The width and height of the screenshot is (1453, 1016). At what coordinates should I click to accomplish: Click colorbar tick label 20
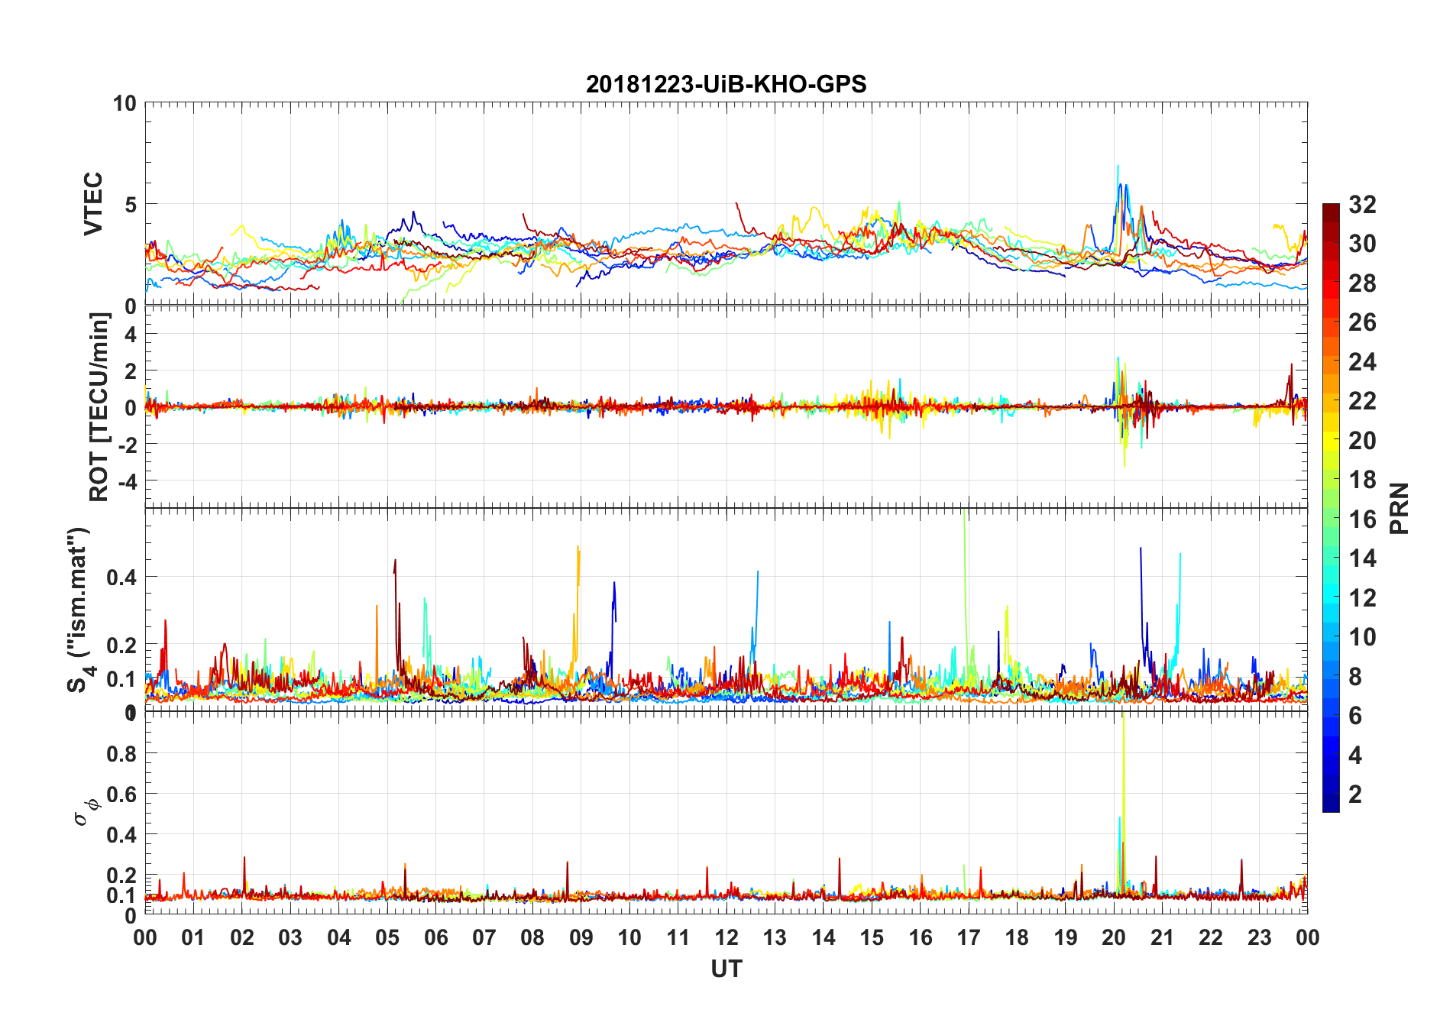(1363, 441)
